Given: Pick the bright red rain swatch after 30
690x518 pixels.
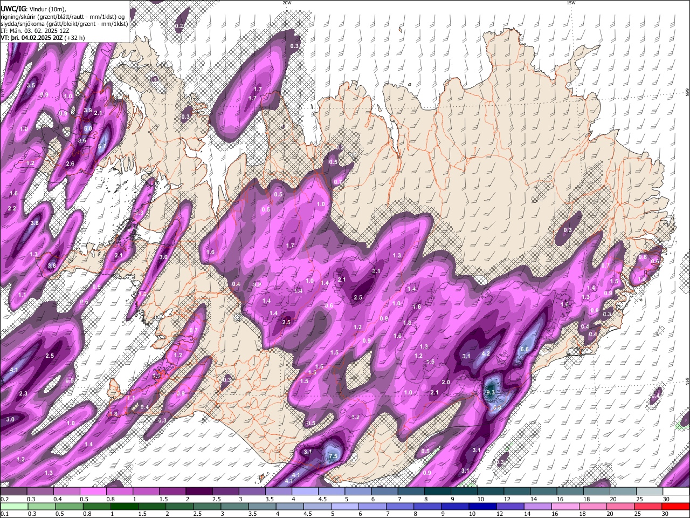Looking at the screenshot, I should 675,506.
